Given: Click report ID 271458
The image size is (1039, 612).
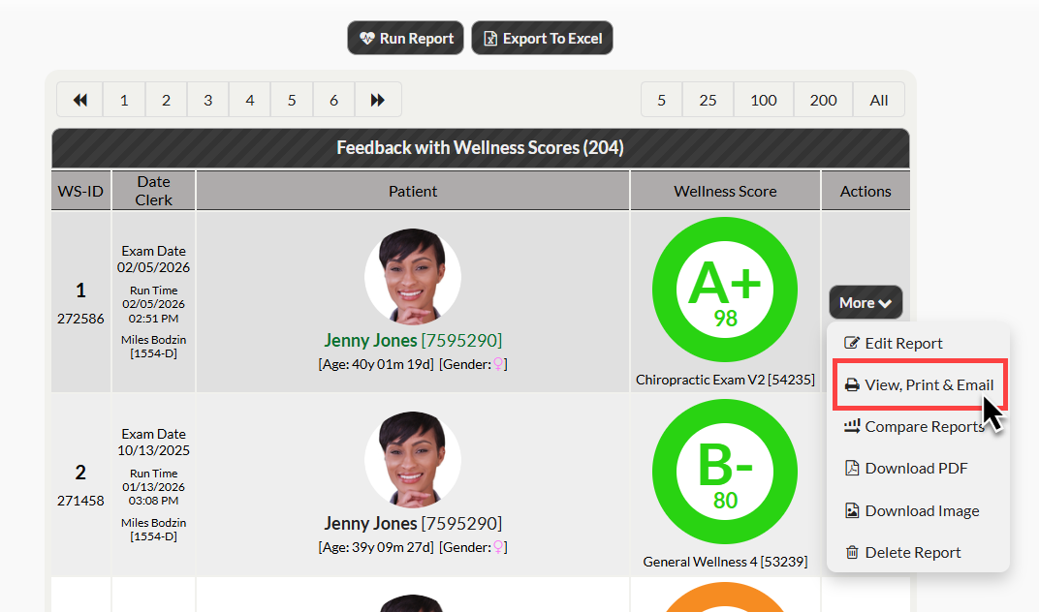Looking at the screenshot, I should [80, 501].
